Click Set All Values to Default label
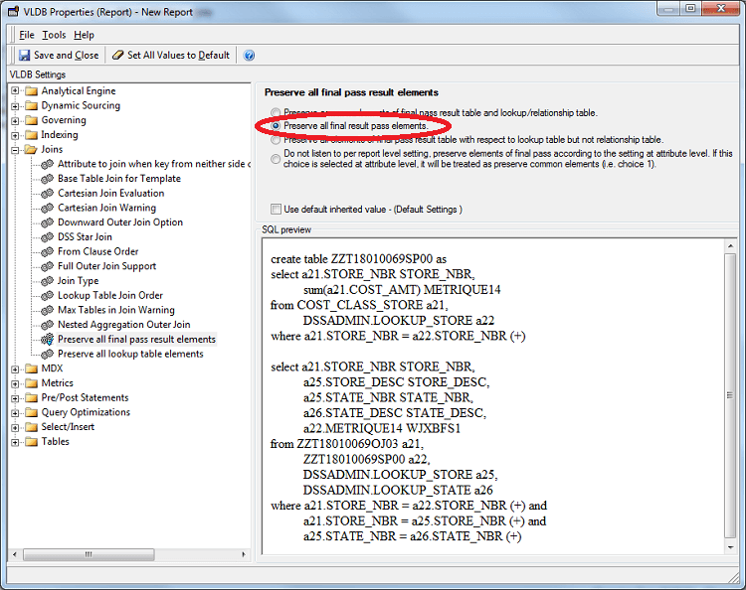The height and width of the screenshot is (590, 746). pos(178,56)
